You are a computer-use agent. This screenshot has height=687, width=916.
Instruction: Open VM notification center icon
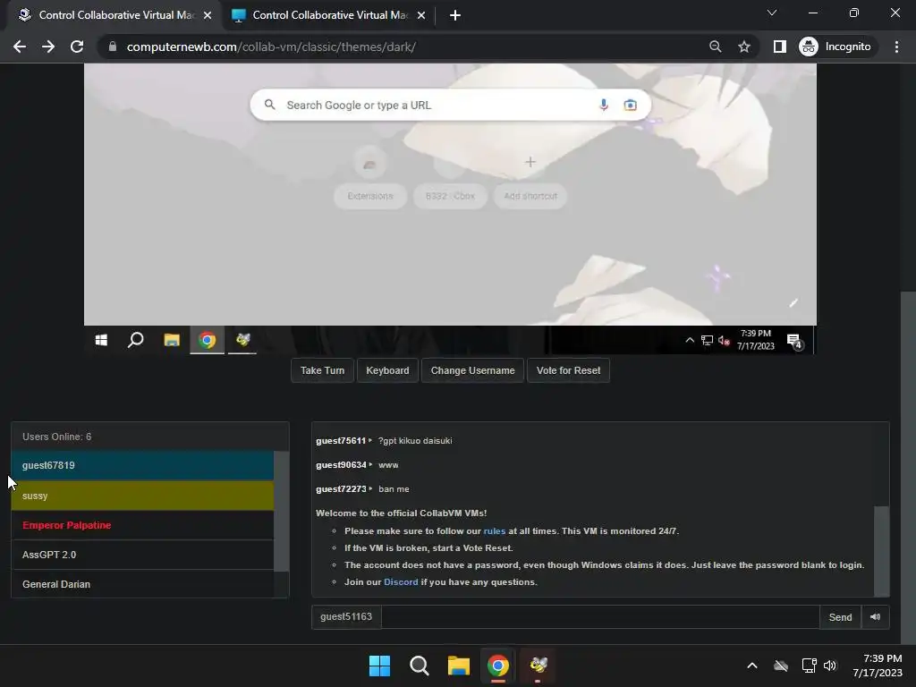pos(794,341)
